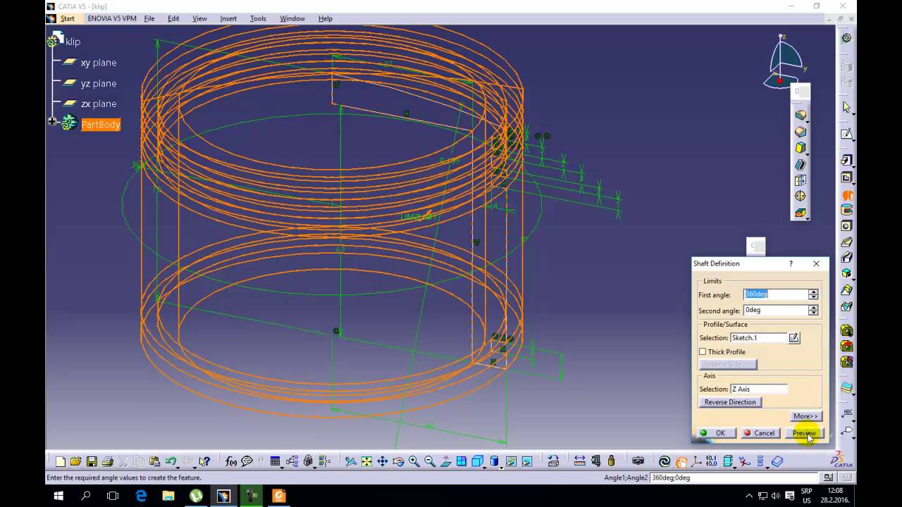Click the Zoom In magnifier icon

click(414, 462)
